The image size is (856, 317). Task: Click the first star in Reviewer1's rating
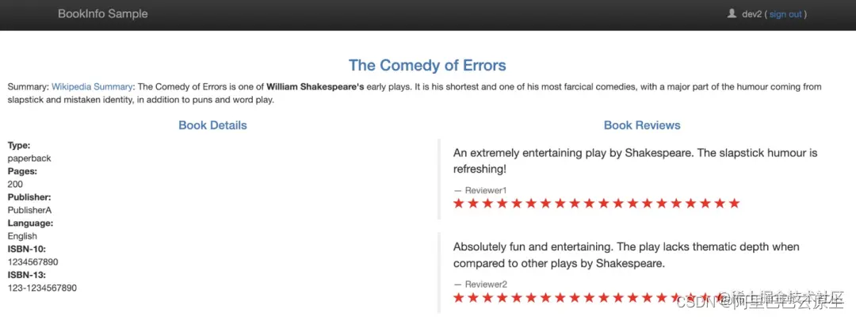point(459,204)
